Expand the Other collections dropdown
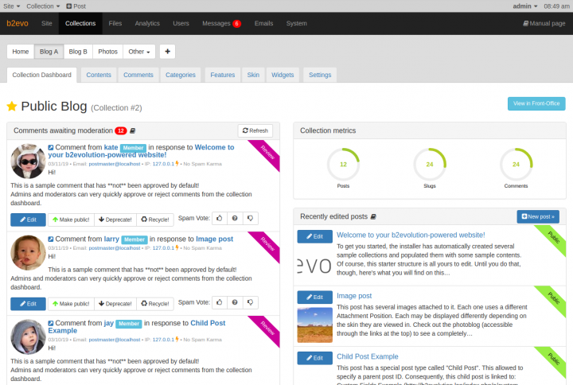Screen dimensions: 573x385 [x=139, y=52]
